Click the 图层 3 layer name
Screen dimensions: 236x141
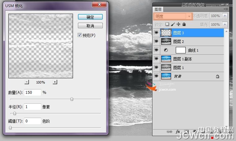pyautogui.click(x=179, y=33)
